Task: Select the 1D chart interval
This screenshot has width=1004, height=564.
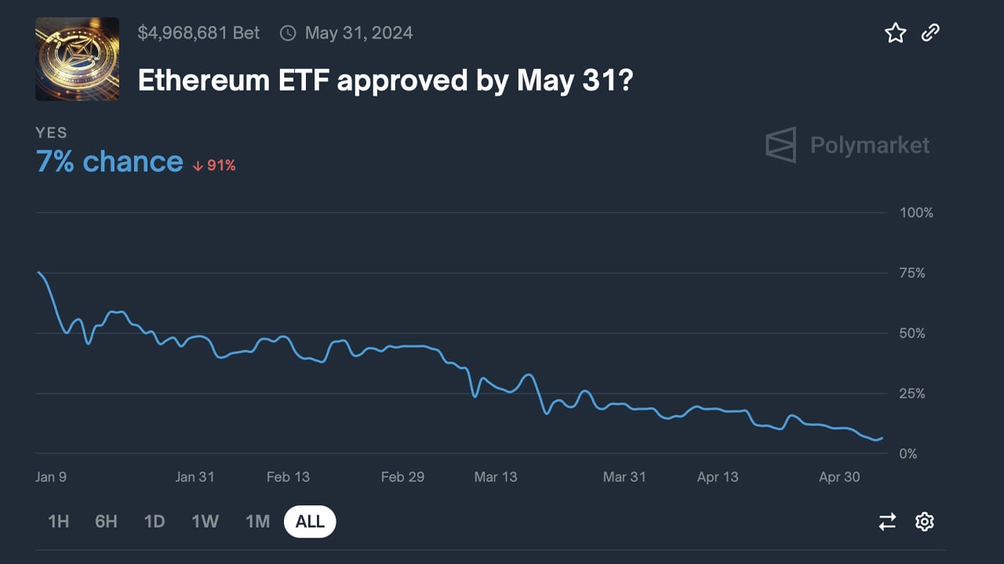Action: [x=155, y=521]
